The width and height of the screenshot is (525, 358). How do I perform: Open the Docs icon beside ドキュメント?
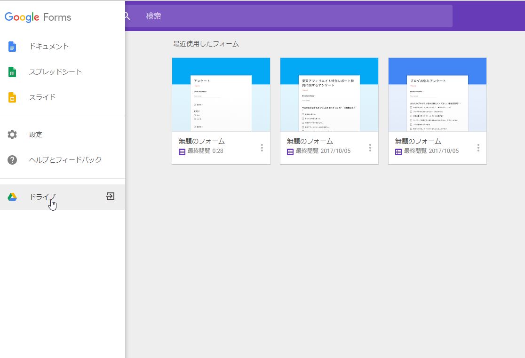(12, 47)
